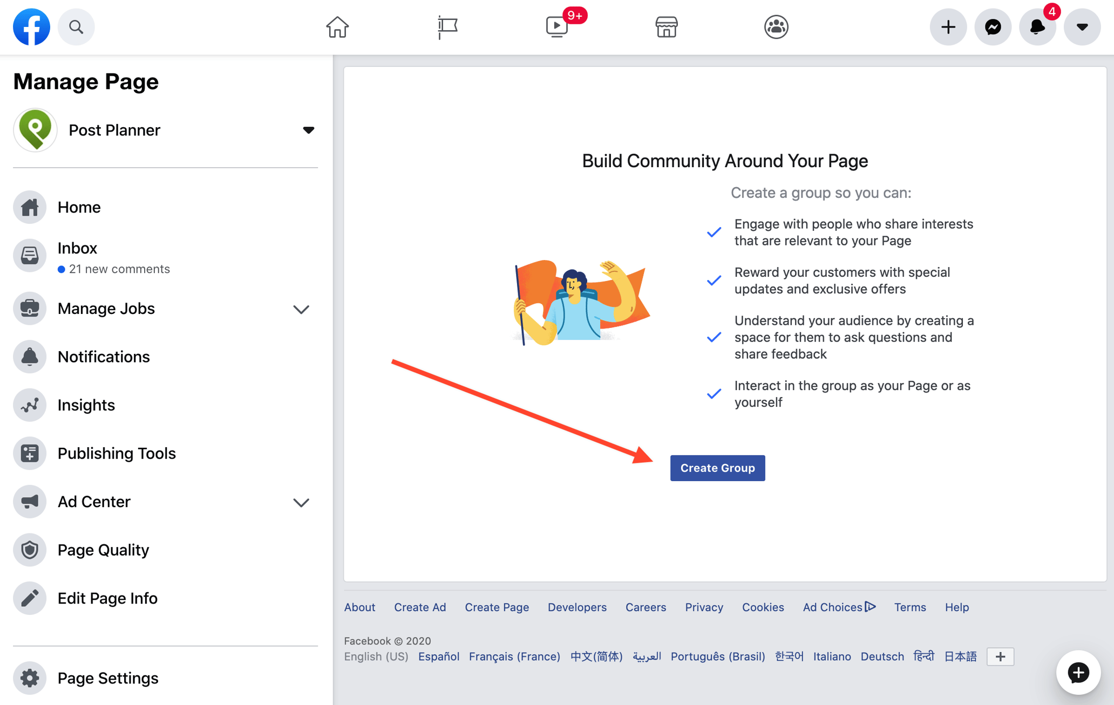The width and height of the screenshot is (1114, 705).
Task: Switch language to 한국어
Action: click(x=789, y=656)
